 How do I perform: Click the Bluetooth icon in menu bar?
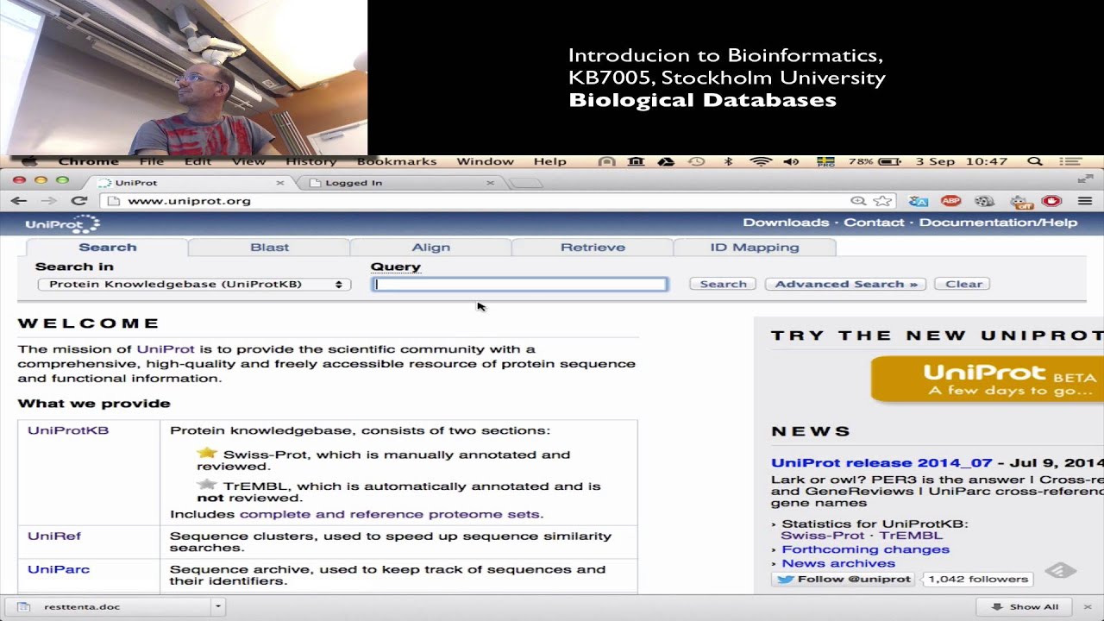pos(728,161)
